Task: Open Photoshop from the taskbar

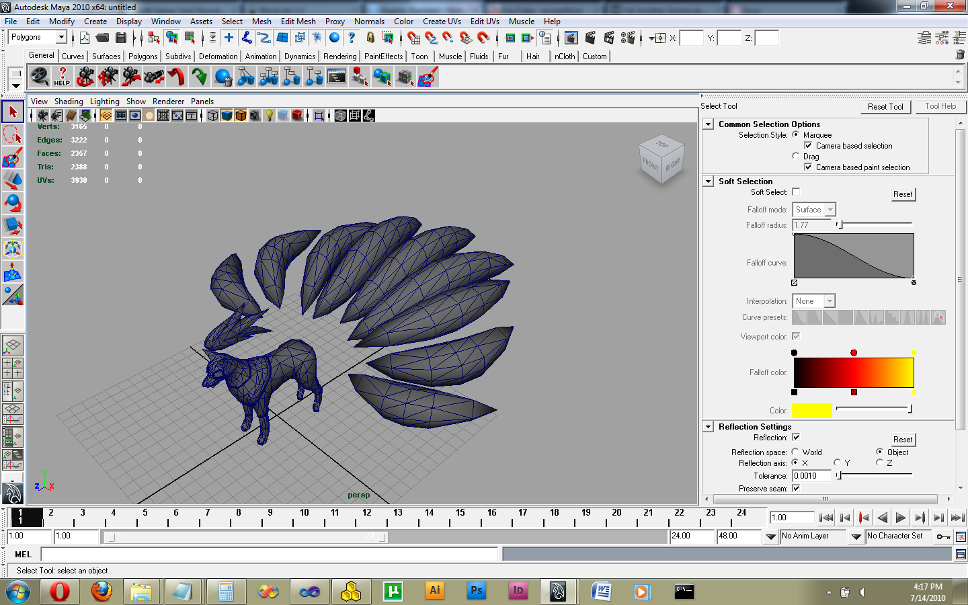Action: coord(477,591)
